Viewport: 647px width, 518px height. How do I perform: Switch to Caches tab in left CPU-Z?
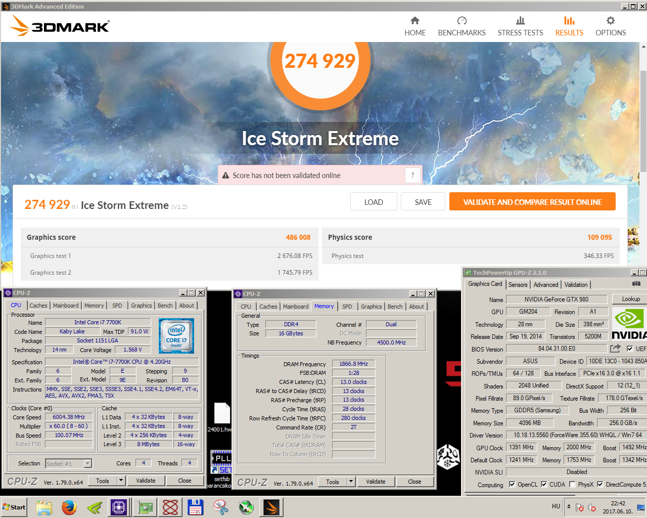38,306
